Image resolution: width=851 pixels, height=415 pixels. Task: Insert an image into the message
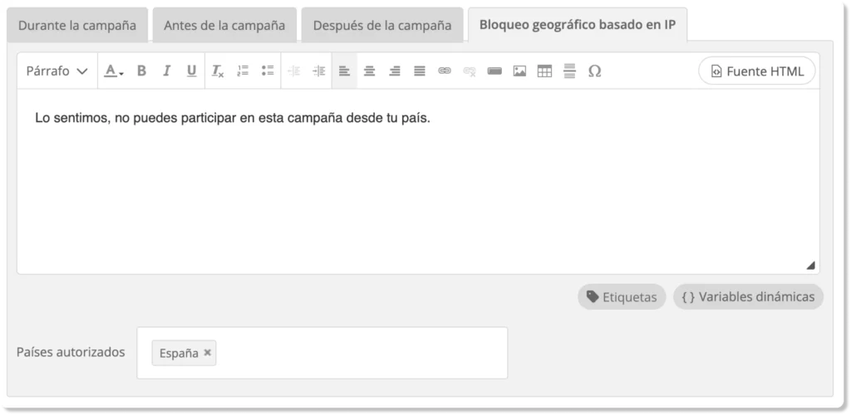click(519, 71)
